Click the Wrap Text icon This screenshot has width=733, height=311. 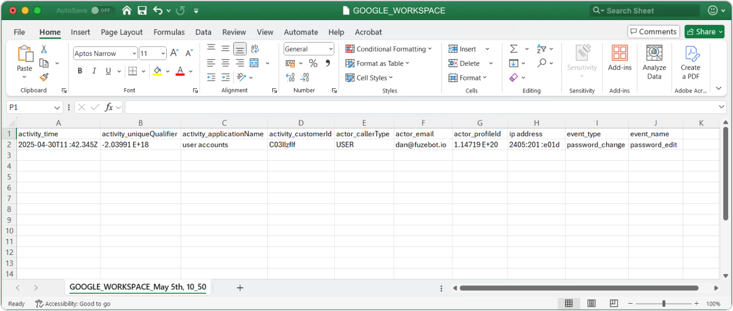[254, 49]
